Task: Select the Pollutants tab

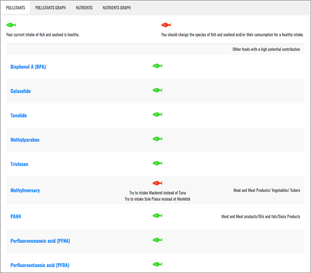Action: coord(15,8)
